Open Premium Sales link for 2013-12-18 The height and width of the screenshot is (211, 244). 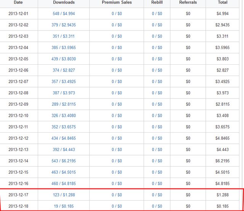117,206
